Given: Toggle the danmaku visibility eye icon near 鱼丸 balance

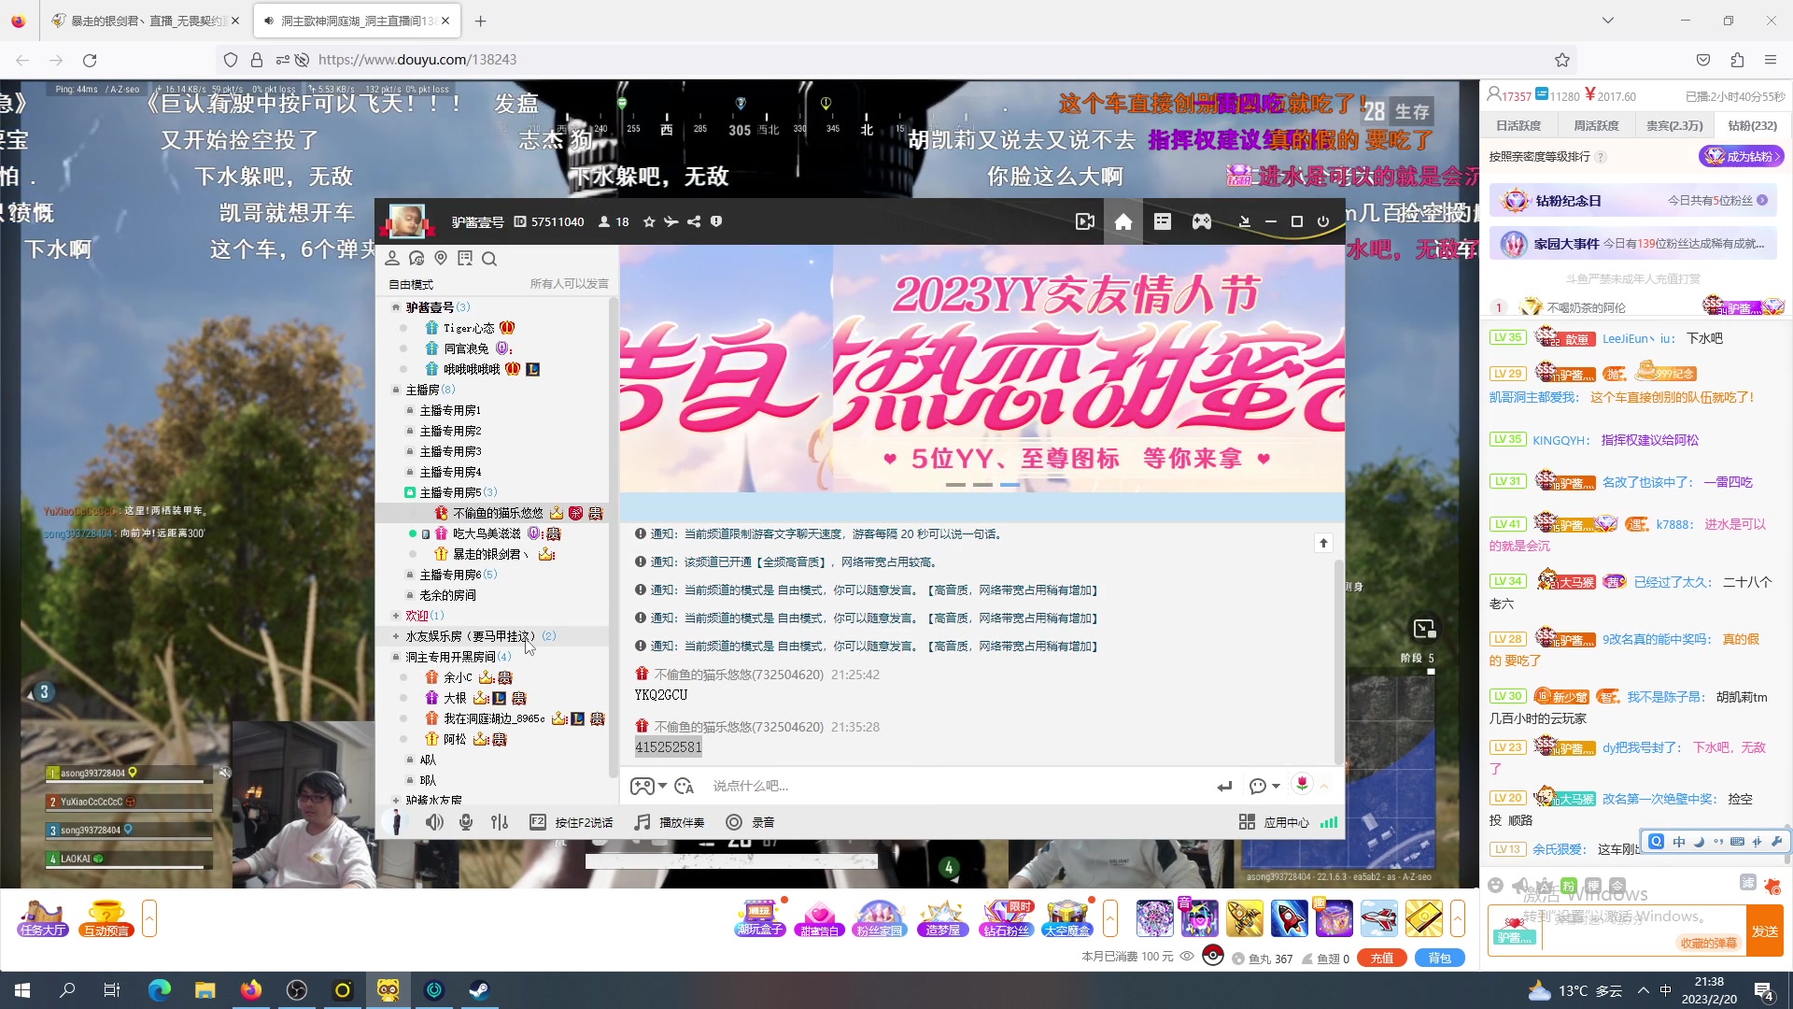Looking at the screenshot, I should (1187, 958).
